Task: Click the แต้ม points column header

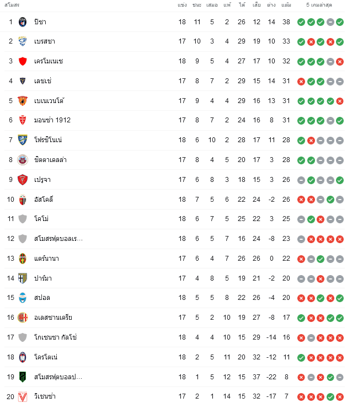Action: click(286, 5)
